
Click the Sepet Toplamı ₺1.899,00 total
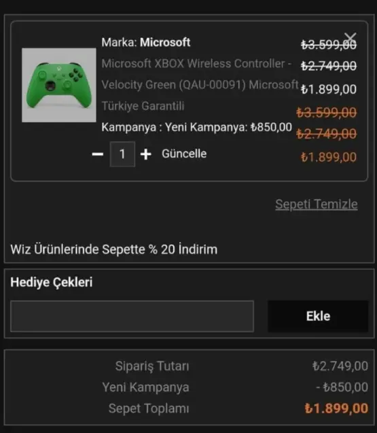[x=336, y=409]
